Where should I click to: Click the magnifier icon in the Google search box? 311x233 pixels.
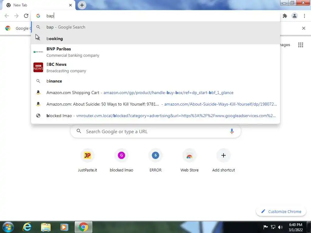(79, 131)
